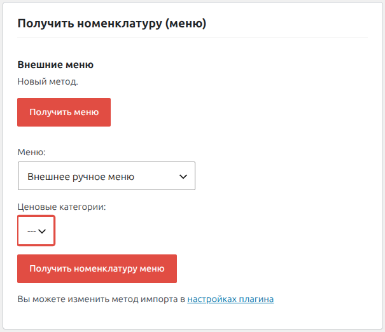Click the 'Ценовые категории:' field label

pyautogui.click(x=62, y=207)
